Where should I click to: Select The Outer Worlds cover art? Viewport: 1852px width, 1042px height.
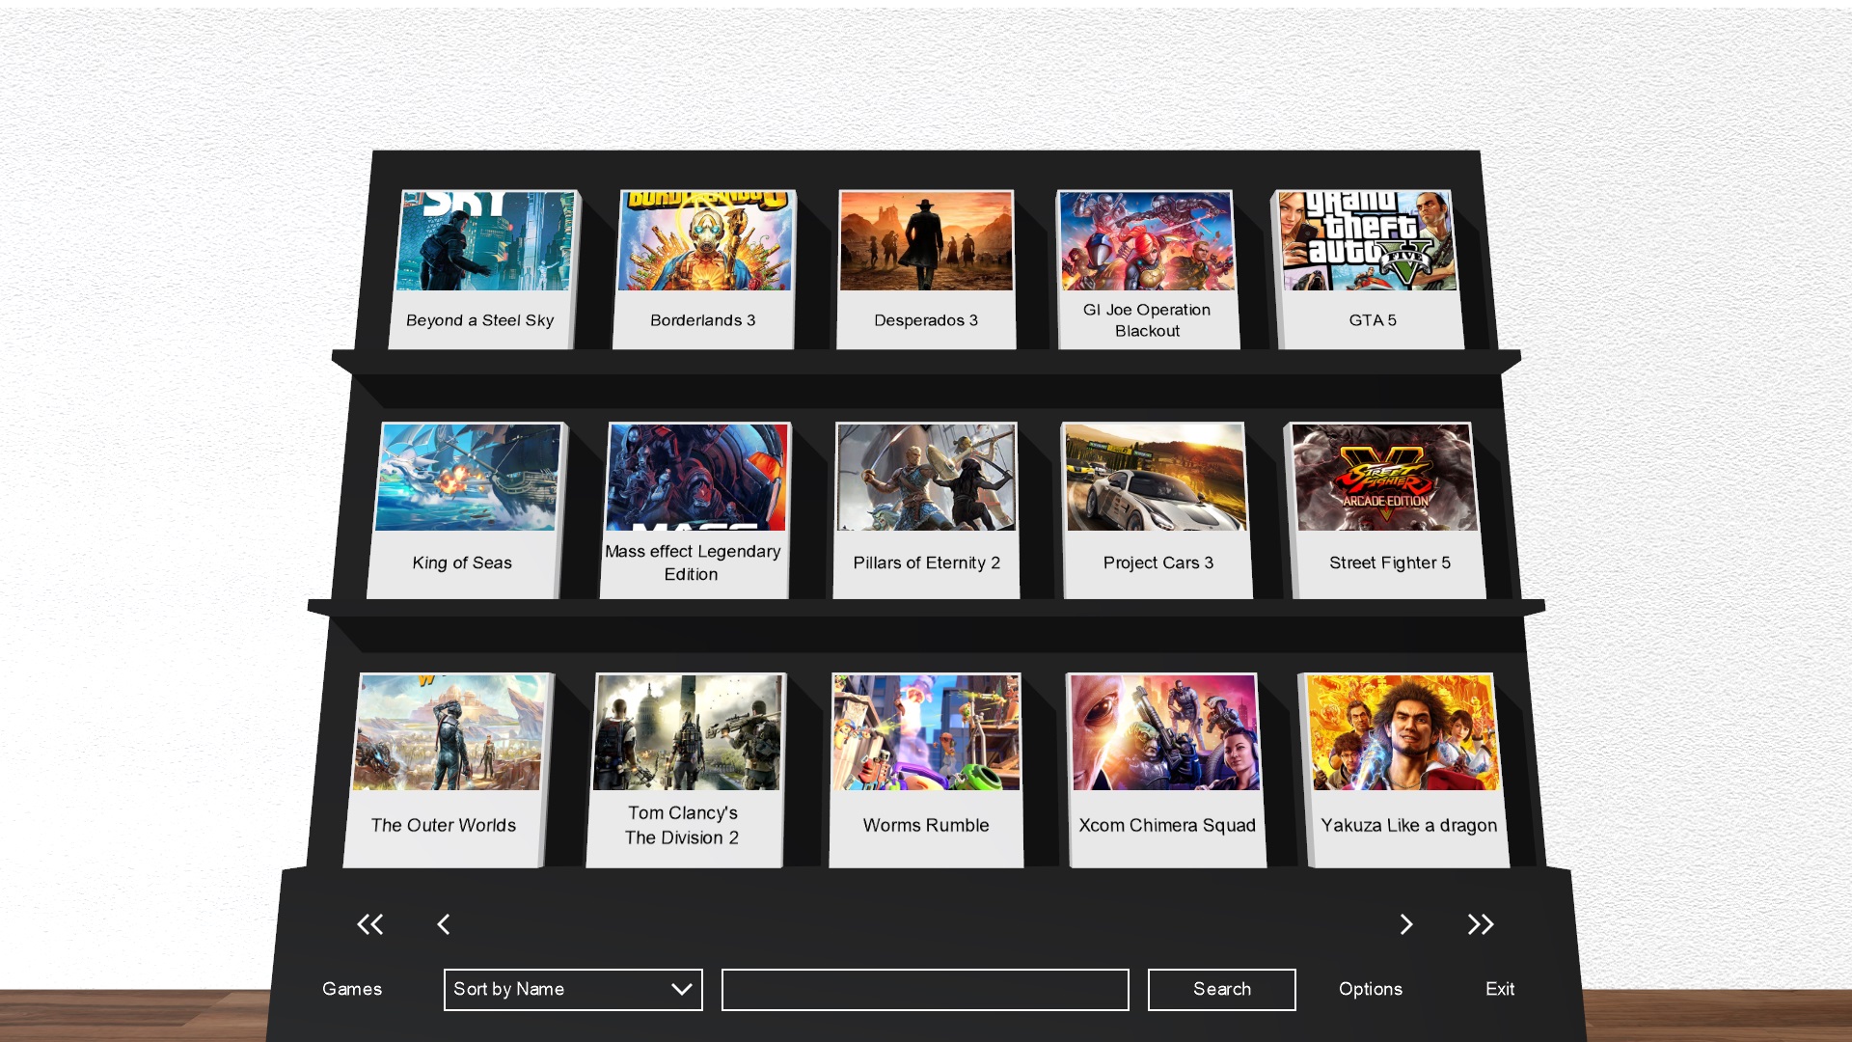(x=449, y=732)
